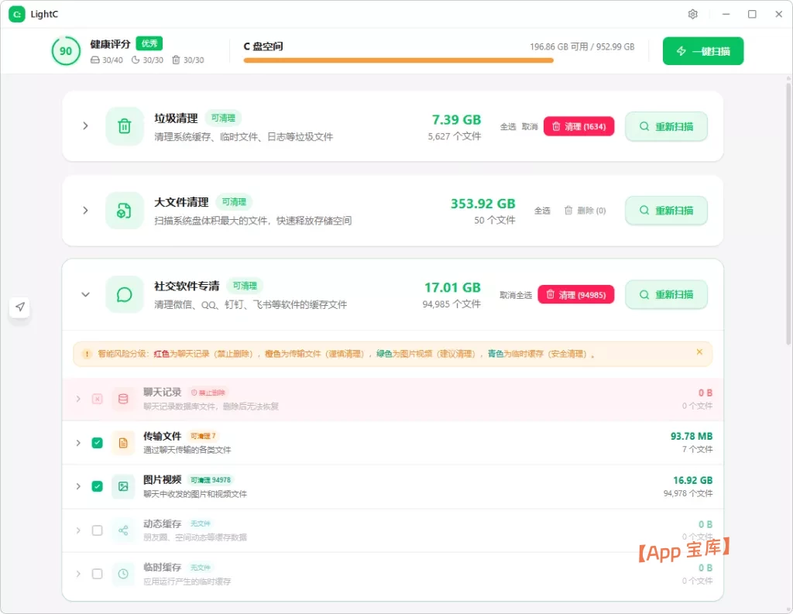Click the 93.78 MB size value
This screenshot has width=793, height=614.
[692, 436]
